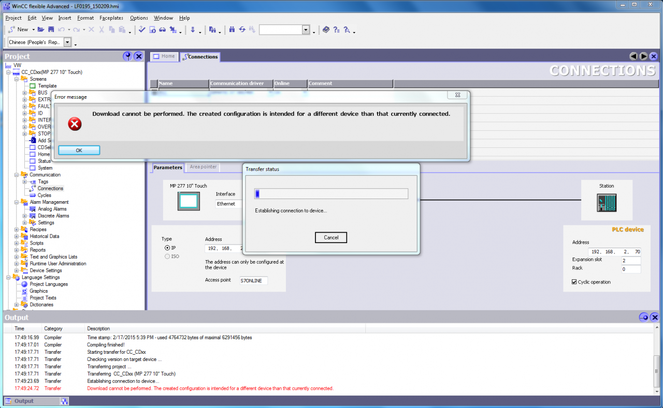
Task: Expand the Device Settings node
Action: pos(17,270)
